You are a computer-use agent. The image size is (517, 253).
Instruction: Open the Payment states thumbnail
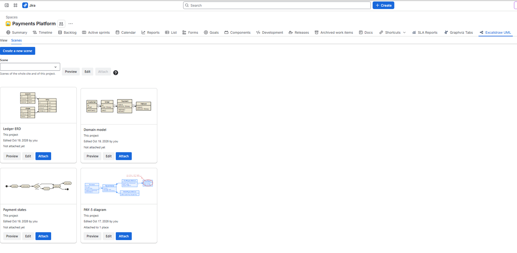click(38, 186)
